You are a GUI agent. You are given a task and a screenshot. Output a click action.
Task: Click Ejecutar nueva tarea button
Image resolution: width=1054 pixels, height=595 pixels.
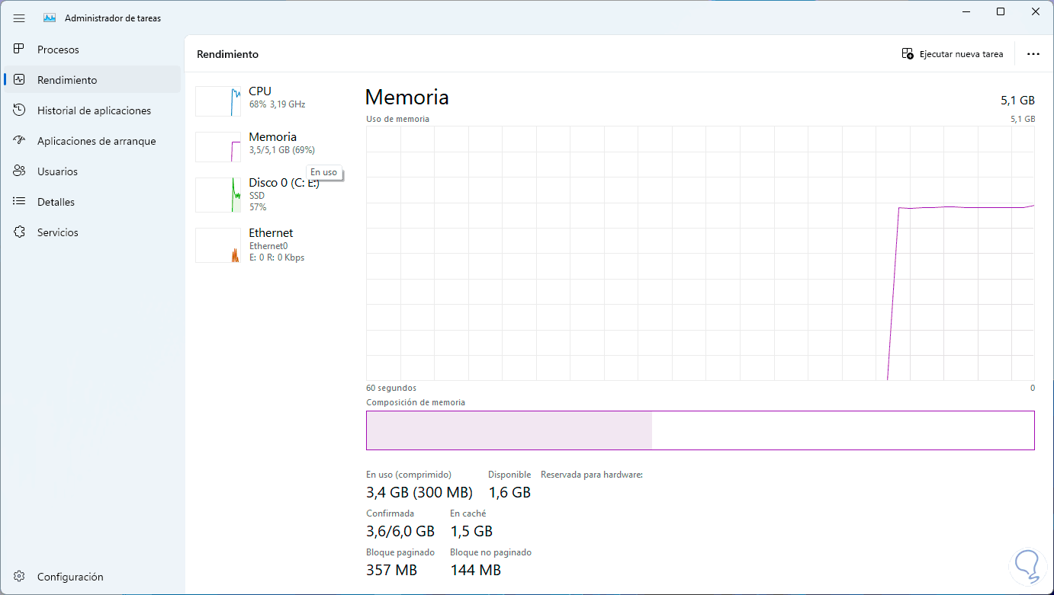[953, 54]
